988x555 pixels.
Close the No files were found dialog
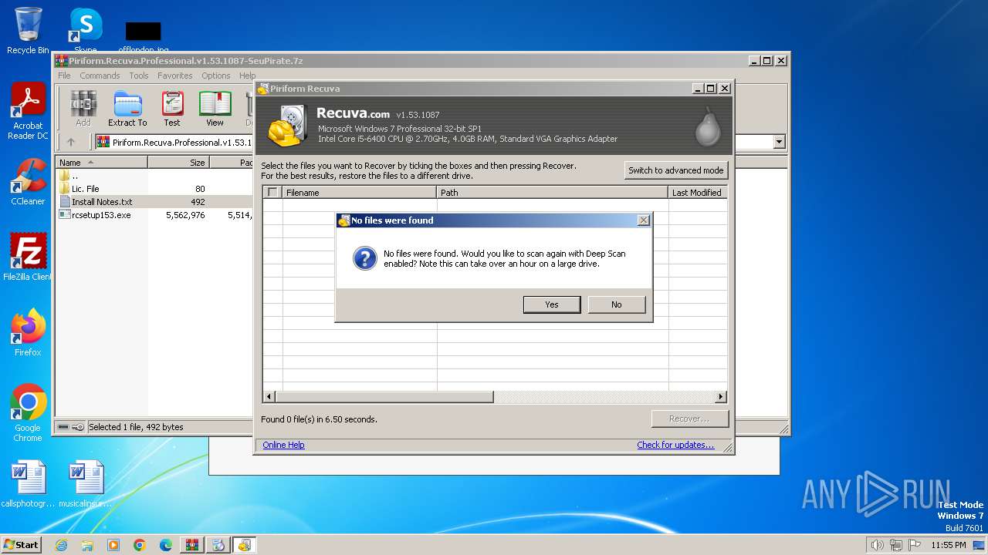coord(643,220)
